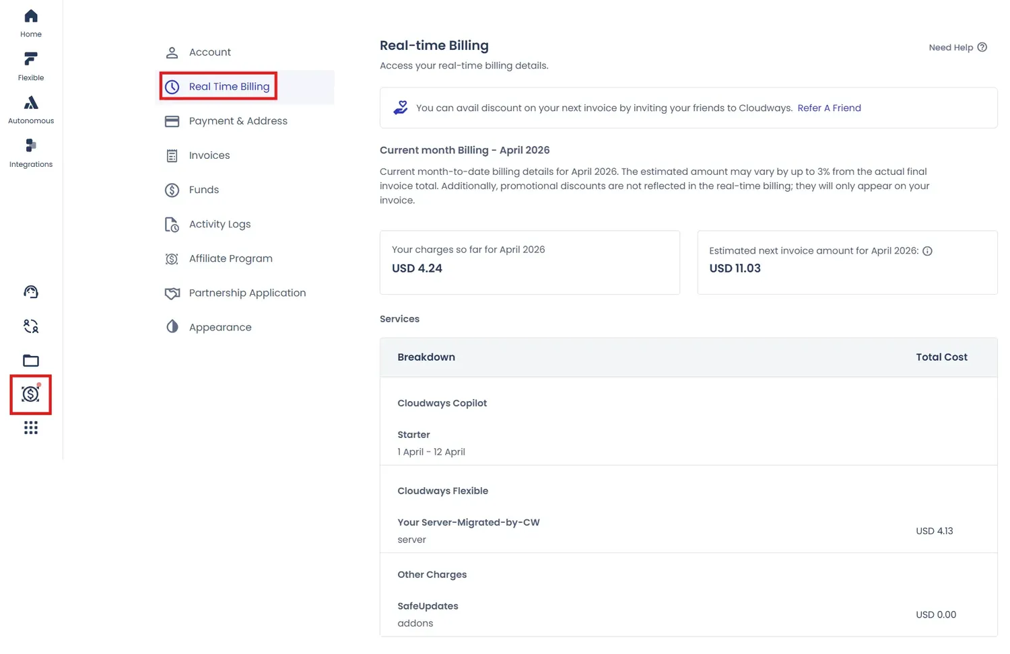Click the Need Help question mark icon

pos(982,47)
